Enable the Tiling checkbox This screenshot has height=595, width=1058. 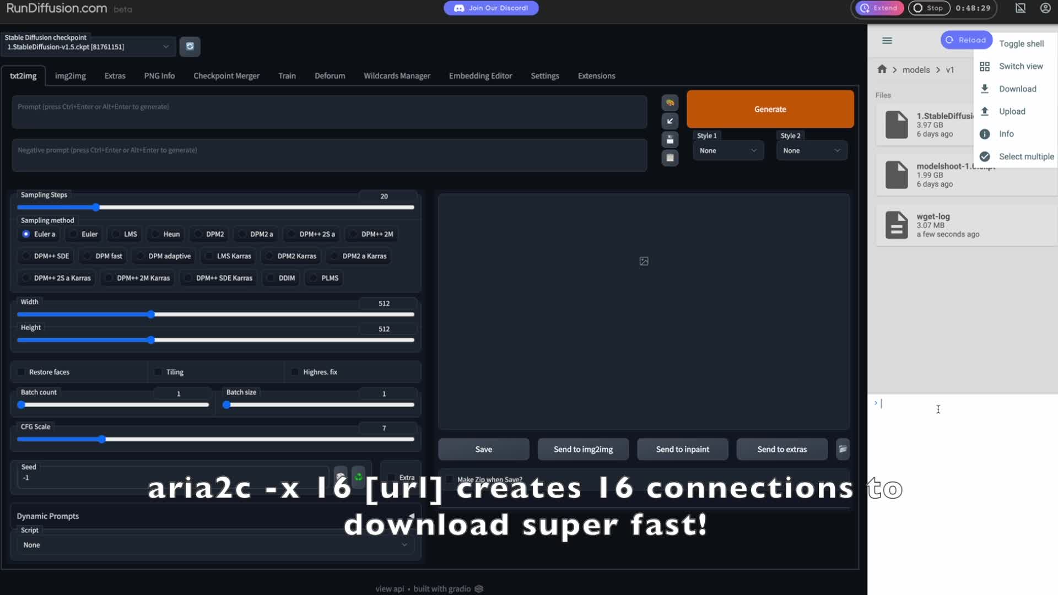coord(158,372)
